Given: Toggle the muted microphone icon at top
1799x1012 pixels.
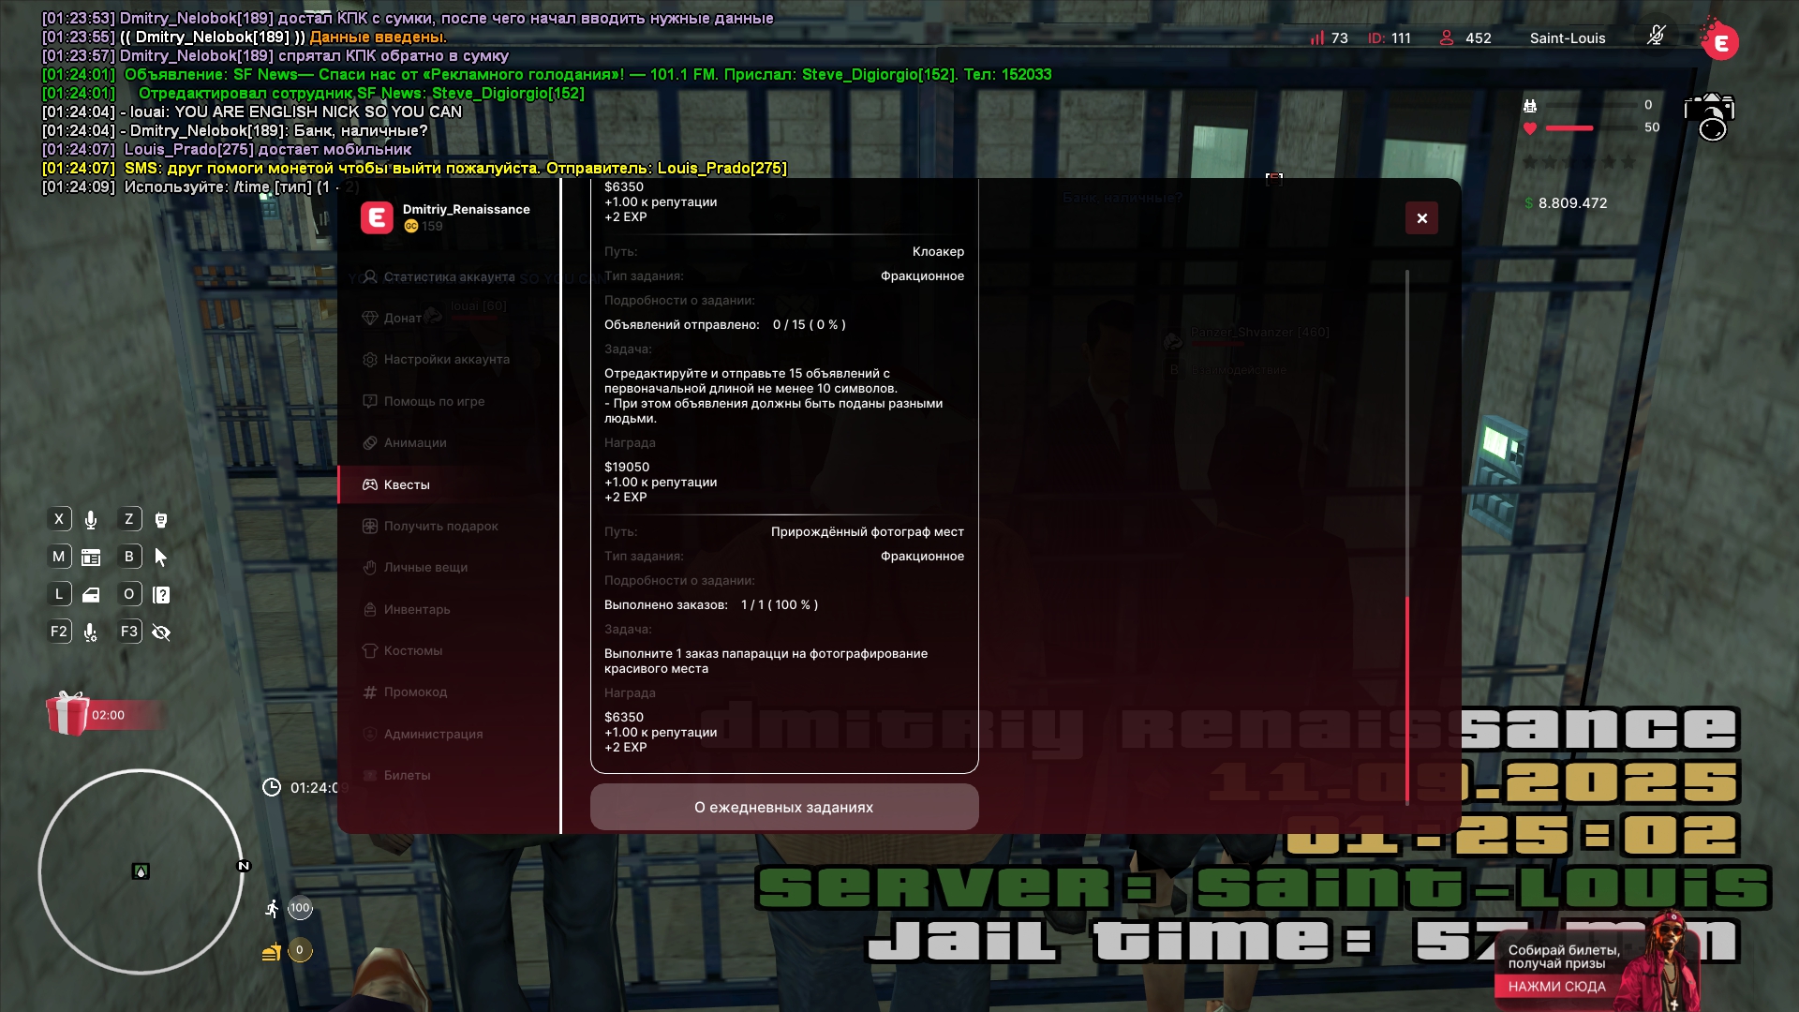Looking at the screenshot, I should coord(1656,37).
